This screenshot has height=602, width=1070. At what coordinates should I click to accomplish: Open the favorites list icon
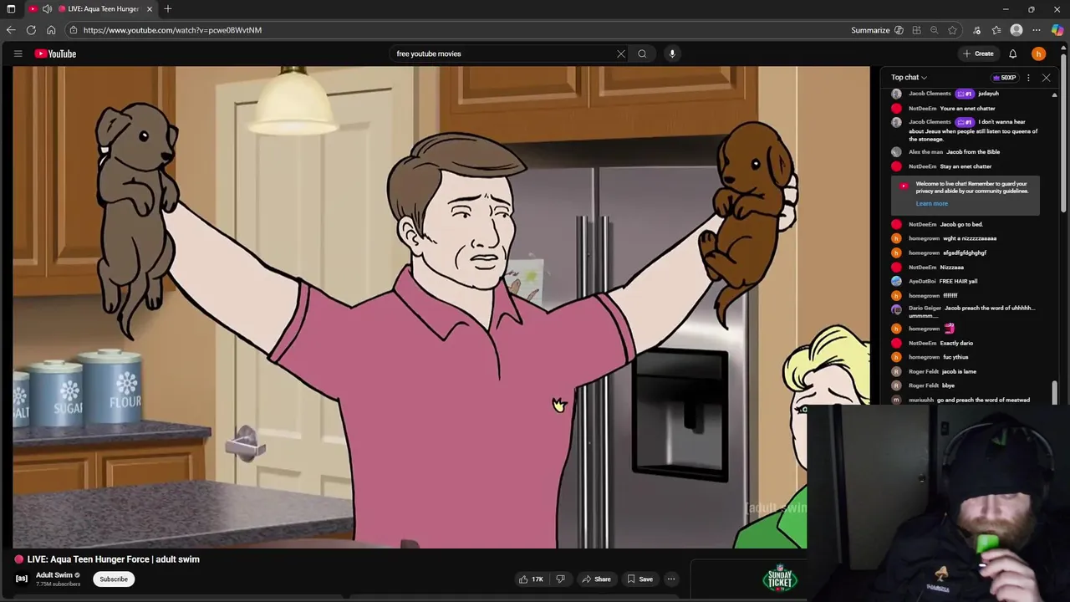click(996, 30)
